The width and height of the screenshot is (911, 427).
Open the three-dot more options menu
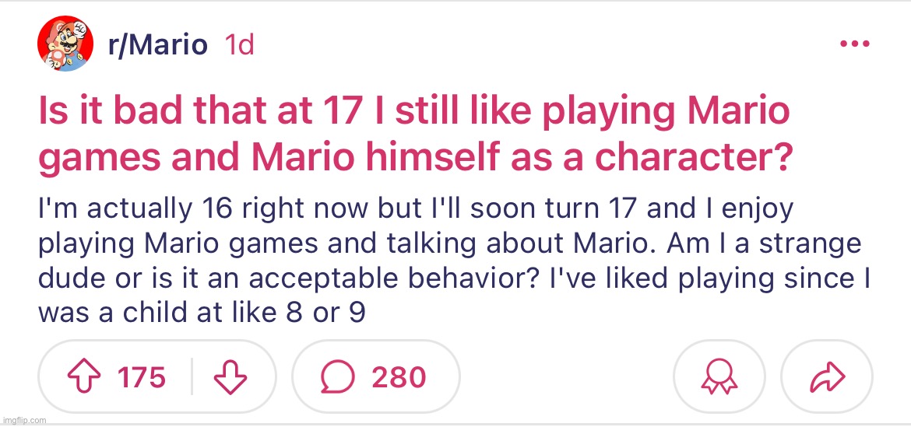tap(855, 44)
